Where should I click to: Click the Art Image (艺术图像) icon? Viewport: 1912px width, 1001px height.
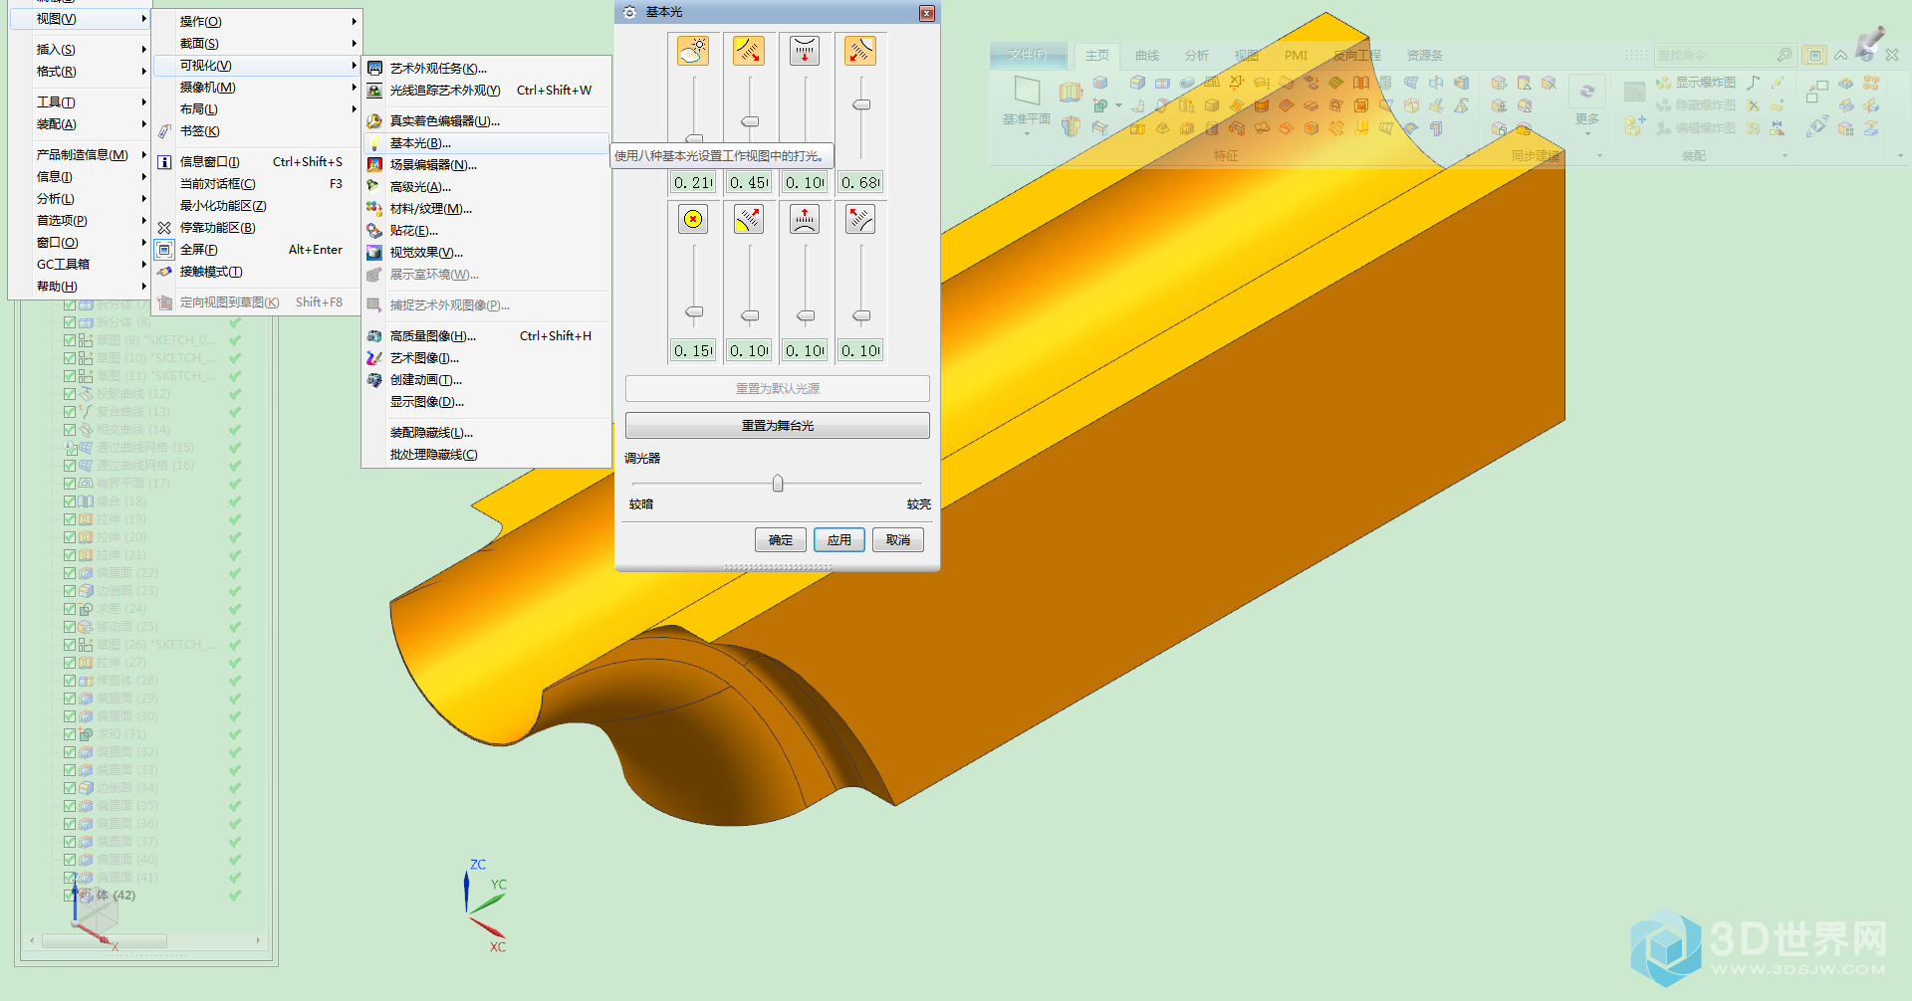374,358
